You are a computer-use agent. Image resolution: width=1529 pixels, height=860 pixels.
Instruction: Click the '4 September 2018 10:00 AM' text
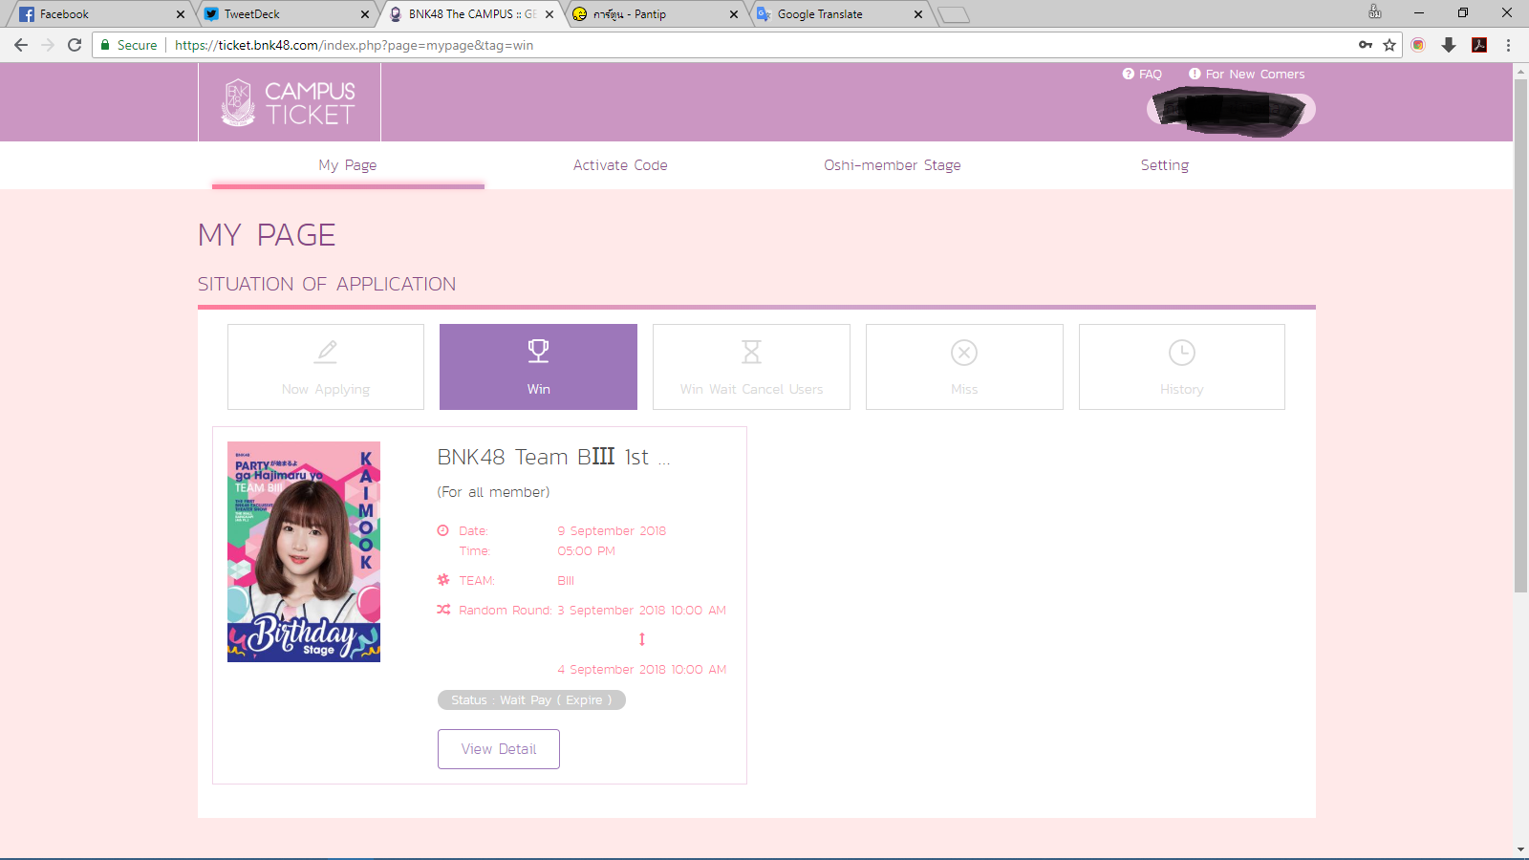(642, 670)
